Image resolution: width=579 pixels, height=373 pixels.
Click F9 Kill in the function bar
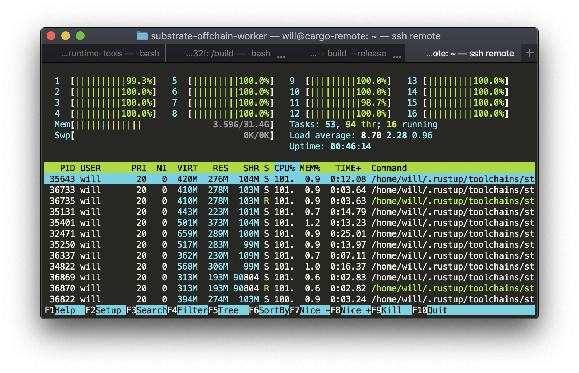(392, 310)
